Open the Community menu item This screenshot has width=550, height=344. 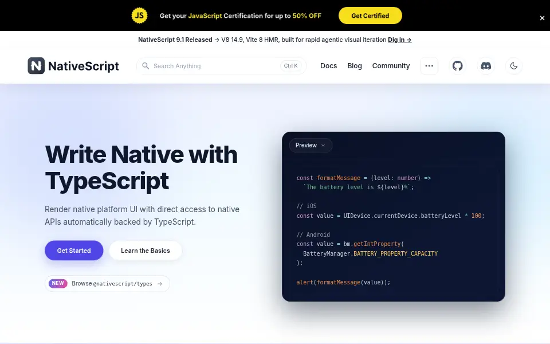point(391,65)
